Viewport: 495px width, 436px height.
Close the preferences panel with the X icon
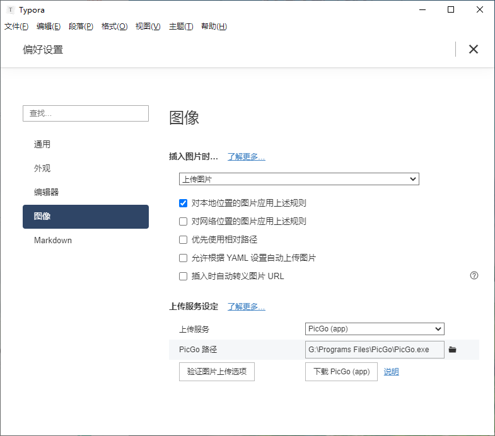point(473,49)
